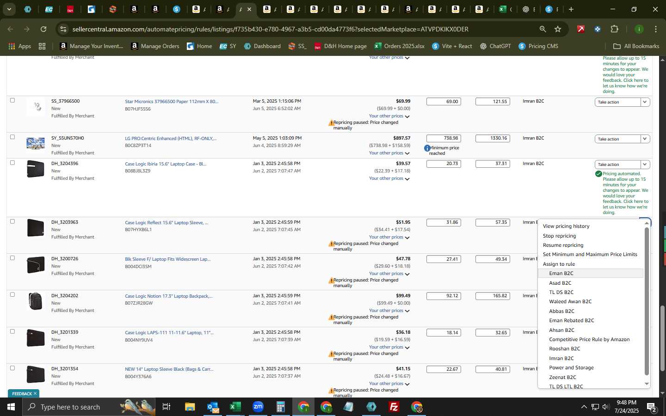
Task: Select checkbox for DH_3203963 row
Action: (x=12, y=221)
